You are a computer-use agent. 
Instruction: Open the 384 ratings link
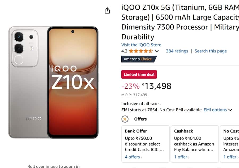tap(177, 51)
